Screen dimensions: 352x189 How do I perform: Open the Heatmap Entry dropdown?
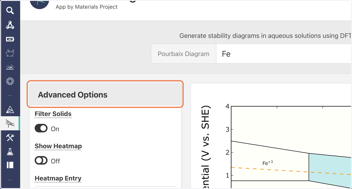coord(105,187)
